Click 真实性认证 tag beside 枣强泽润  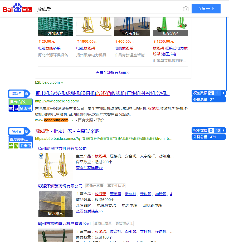click(116, 186)
